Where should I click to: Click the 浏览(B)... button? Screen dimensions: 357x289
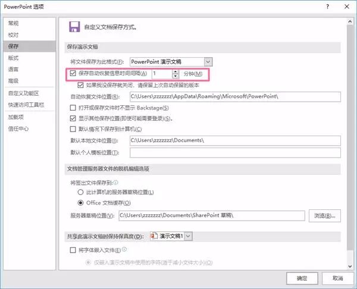pyautogui.click(x=325, y=215)
